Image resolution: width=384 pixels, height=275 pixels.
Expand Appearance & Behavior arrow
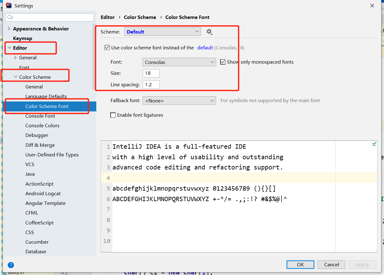(9, 29)
